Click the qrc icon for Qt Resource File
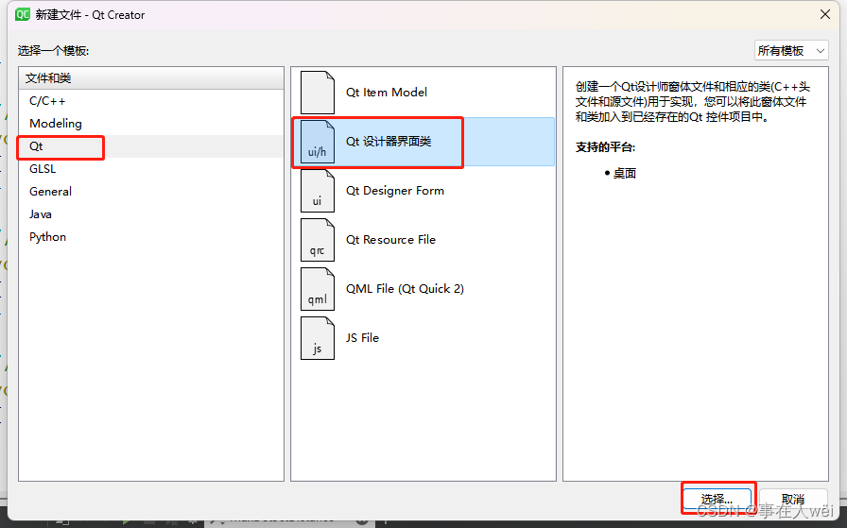This screenshot has height=528, width=847. tap(318, 240)
